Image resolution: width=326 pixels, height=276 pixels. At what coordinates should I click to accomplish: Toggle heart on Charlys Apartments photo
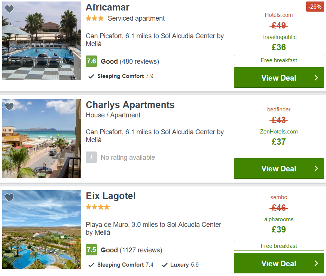pos(9,106)
